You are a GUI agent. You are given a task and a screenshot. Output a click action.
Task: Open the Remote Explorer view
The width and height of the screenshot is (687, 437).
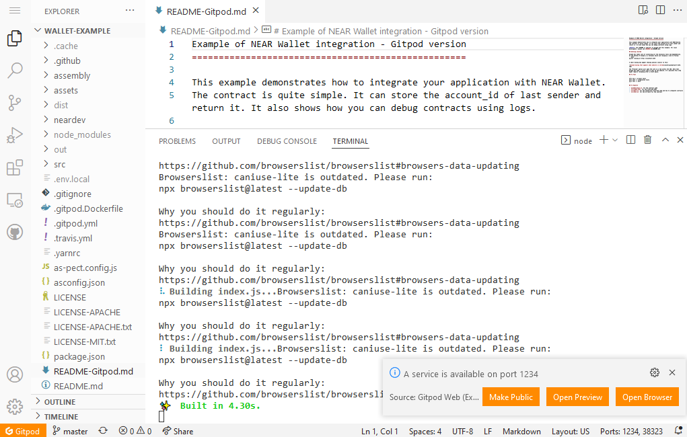[x=15, y=200]
